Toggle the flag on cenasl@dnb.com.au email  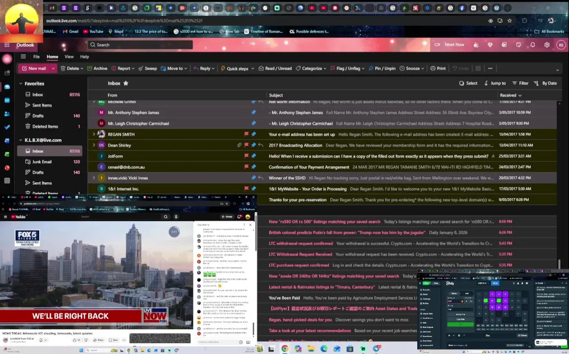[x=246, y=167]
